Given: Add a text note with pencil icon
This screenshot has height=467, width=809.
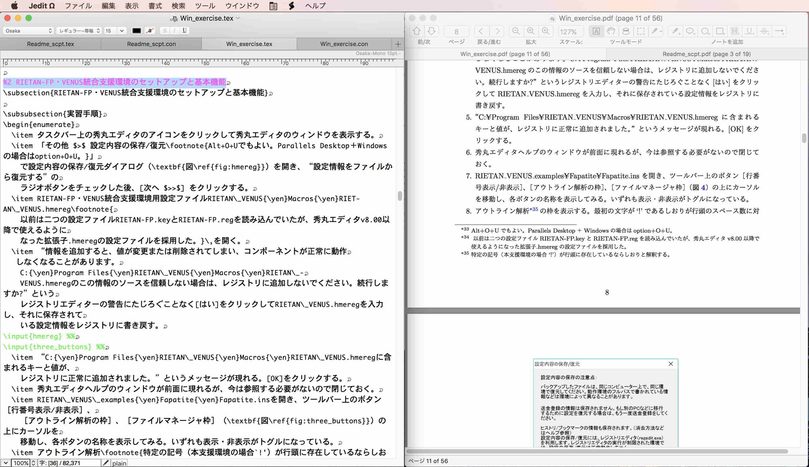Looking at the screenshot, I should point(676,31).
